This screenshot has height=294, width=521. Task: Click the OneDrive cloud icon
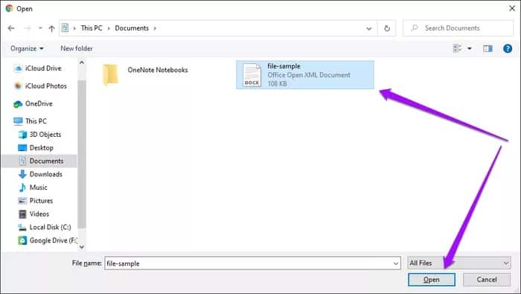(x=18, y=104)
